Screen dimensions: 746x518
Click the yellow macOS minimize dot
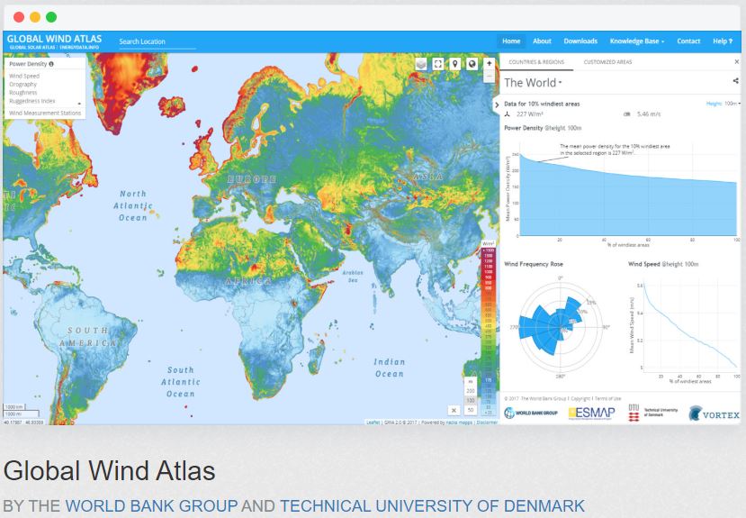tap(35, 17)
